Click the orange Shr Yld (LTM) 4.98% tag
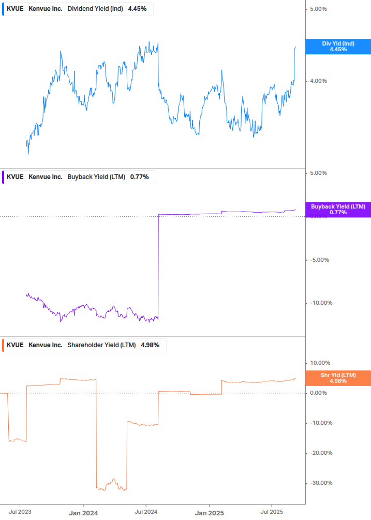This screenshot has width=371, height=520. coord(338,378)
